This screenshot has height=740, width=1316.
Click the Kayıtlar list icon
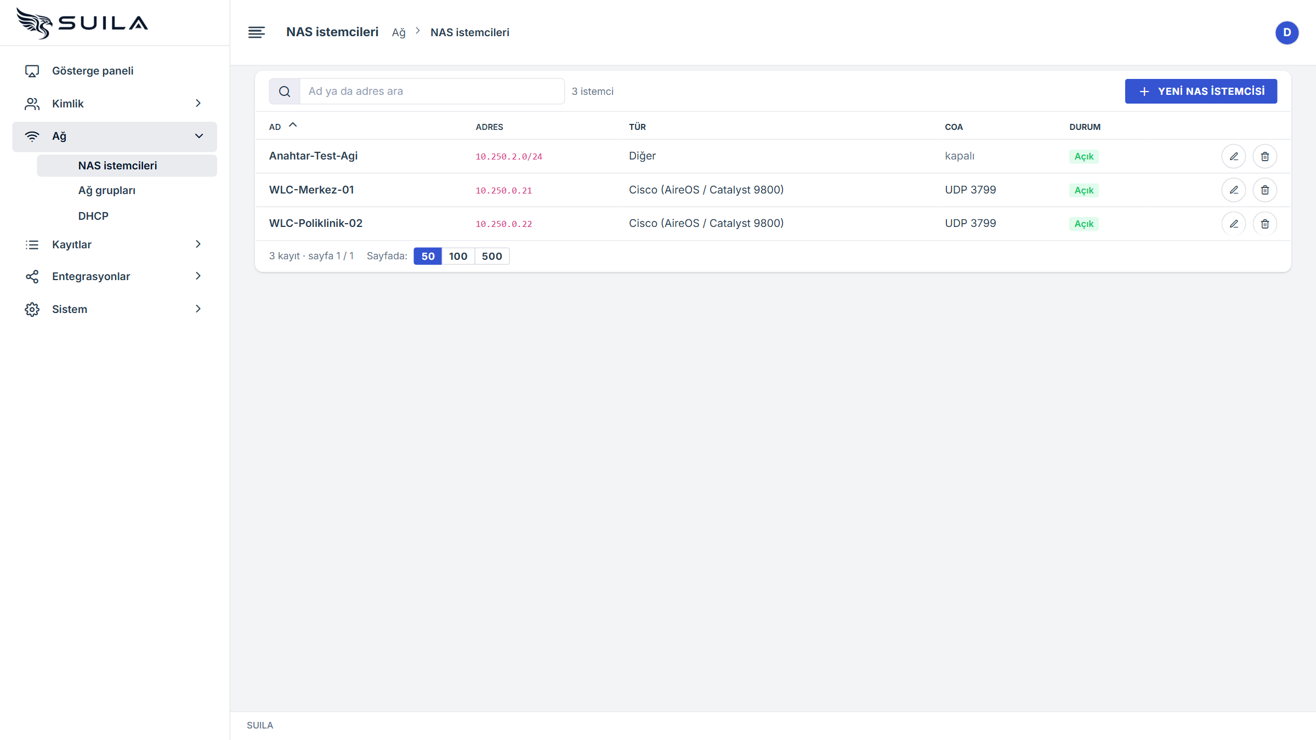pyautogui.click(x=32, y=244)
